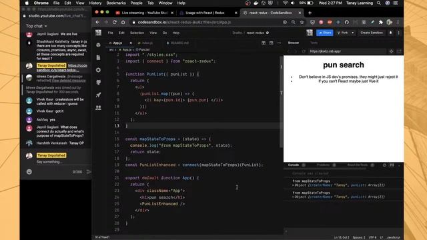Bookmark this page with the star
427x240 pixels.
click(x=302, y=22)
